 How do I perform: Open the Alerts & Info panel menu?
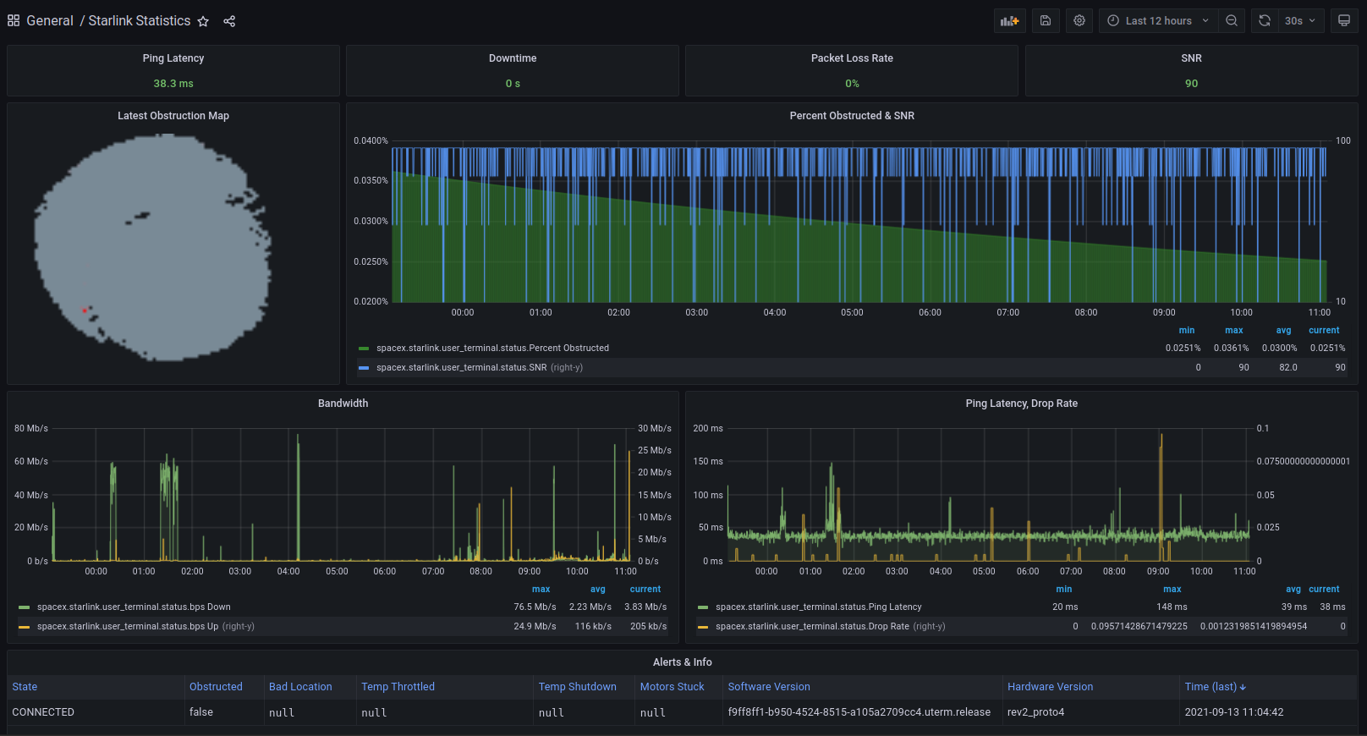tap(682, 662)
